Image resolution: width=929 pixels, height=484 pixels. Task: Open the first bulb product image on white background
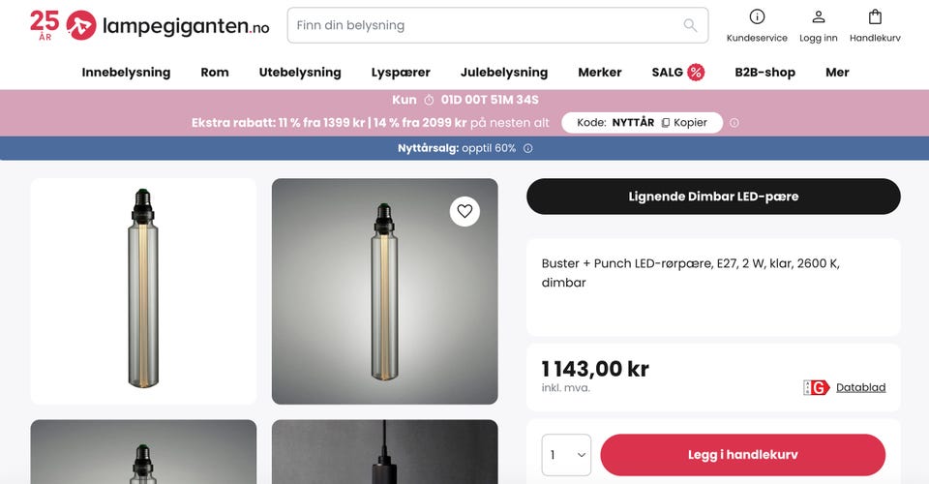[143, 290]
